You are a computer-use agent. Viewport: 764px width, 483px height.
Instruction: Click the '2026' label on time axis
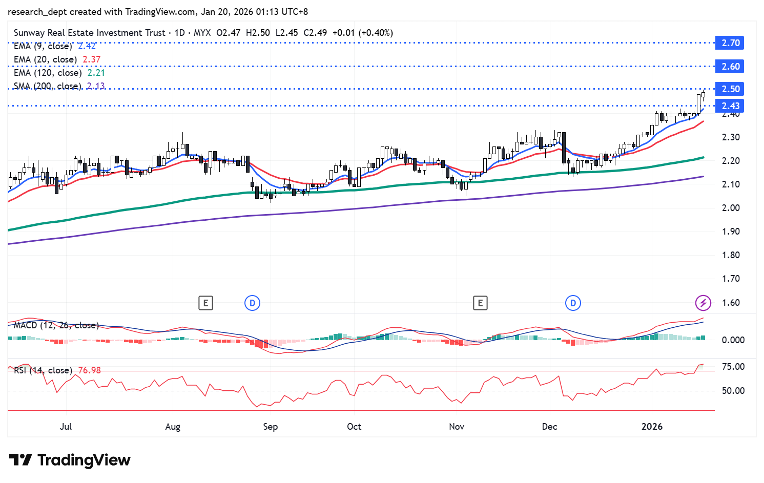652,427
